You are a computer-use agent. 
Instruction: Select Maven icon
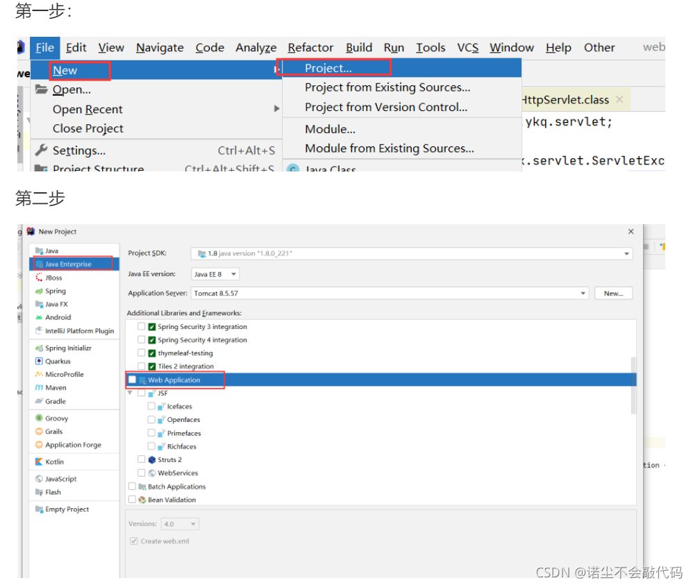coord(40,387)
